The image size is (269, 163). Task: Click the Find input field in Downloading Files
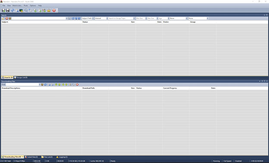tap(22, 85)
